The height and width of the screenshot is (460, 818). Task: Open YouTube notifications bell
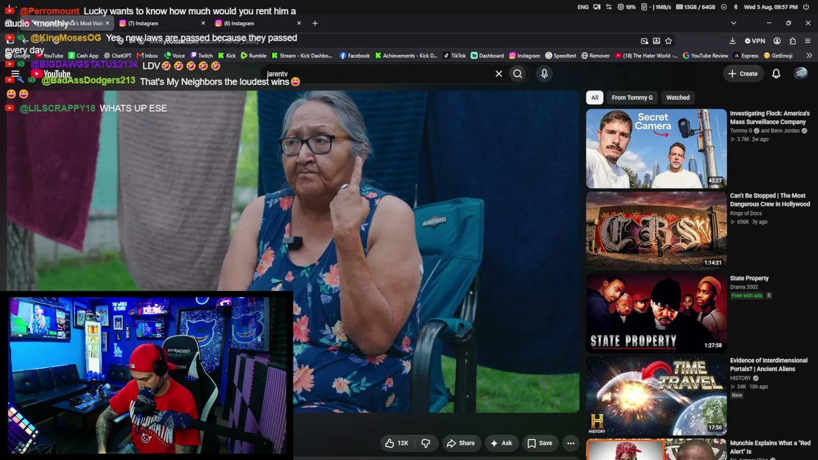coord(776,73)
